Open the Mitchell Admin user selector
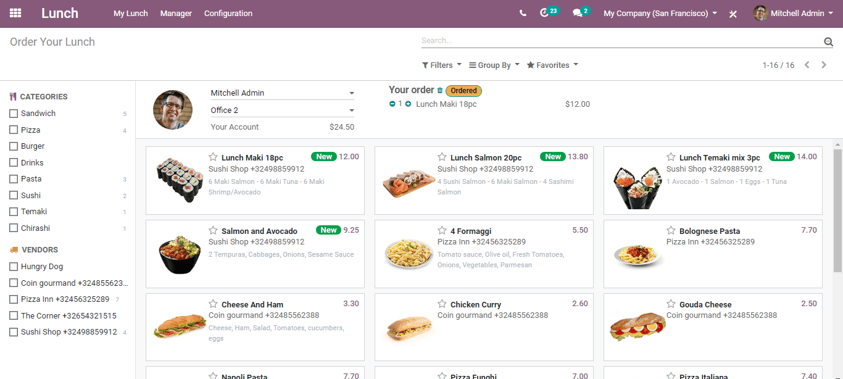843x379 pixels. coord(283,93)
